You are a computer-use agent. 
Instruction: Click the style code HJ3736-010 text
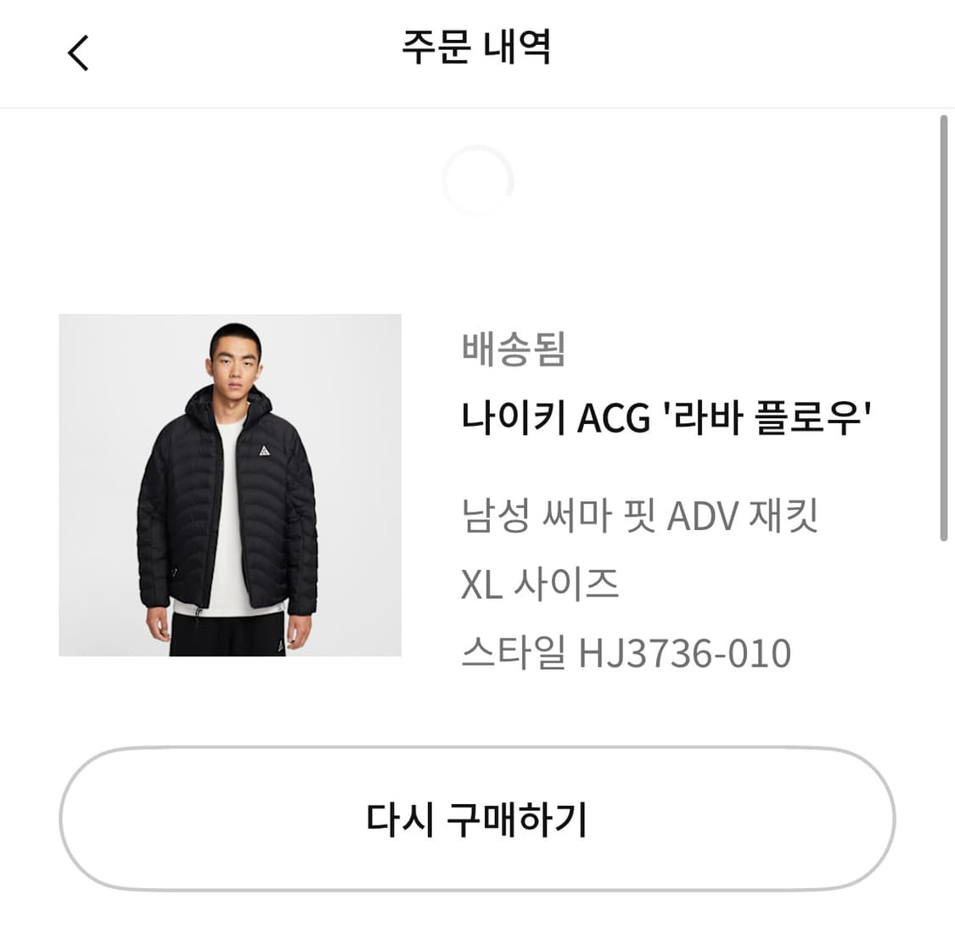[628, 652]
